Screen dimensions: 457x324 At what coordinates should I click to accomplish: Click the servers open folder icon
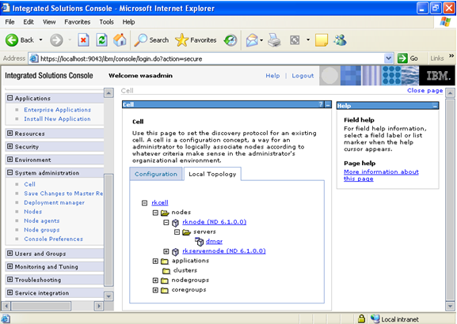(x=187, y=232)
